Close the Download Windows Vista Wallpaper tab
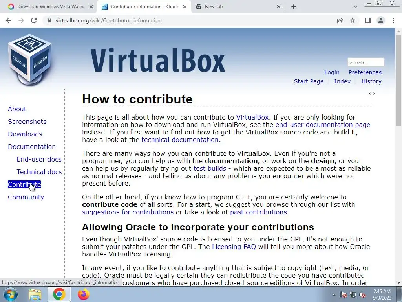Viewport: 402px width, 302px height. point(91,7)
